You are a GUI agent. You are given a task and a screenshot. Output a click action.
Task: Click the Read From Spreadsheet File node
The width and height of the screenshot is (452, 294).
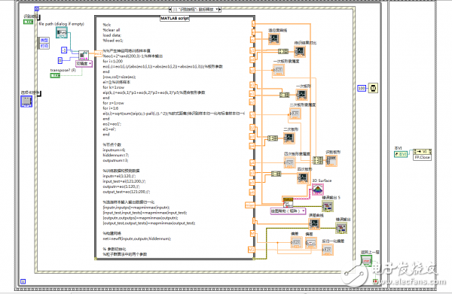[84, 55]
